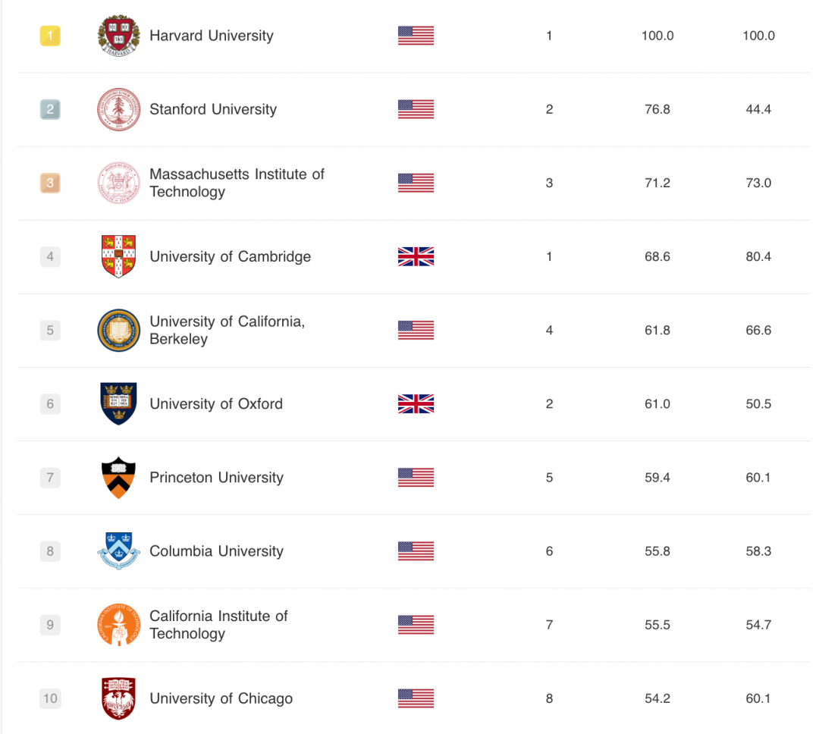
Task: Click the US flag beside Columbia University
Action: pos(416,550)
